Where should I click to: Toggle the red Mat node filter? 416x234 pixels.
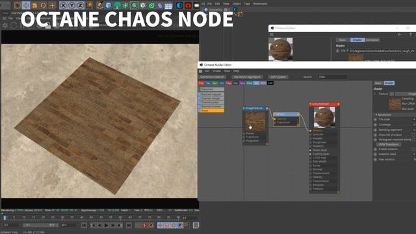(x=201, y=83)
